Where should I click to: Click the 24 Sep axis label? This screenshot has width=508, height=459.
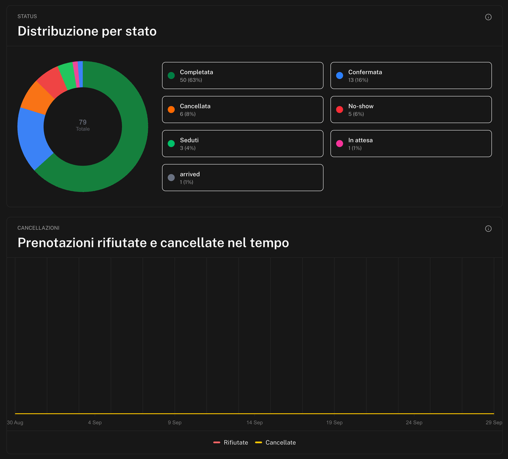coord(414,422)
